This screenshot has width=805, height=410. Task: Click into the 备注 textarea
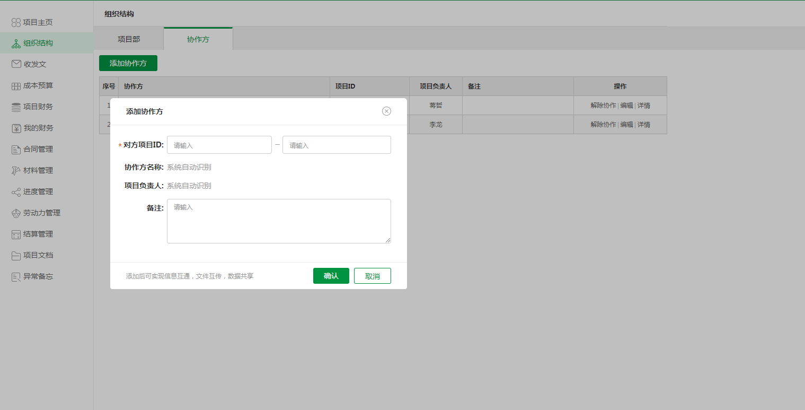click(279, 221)
